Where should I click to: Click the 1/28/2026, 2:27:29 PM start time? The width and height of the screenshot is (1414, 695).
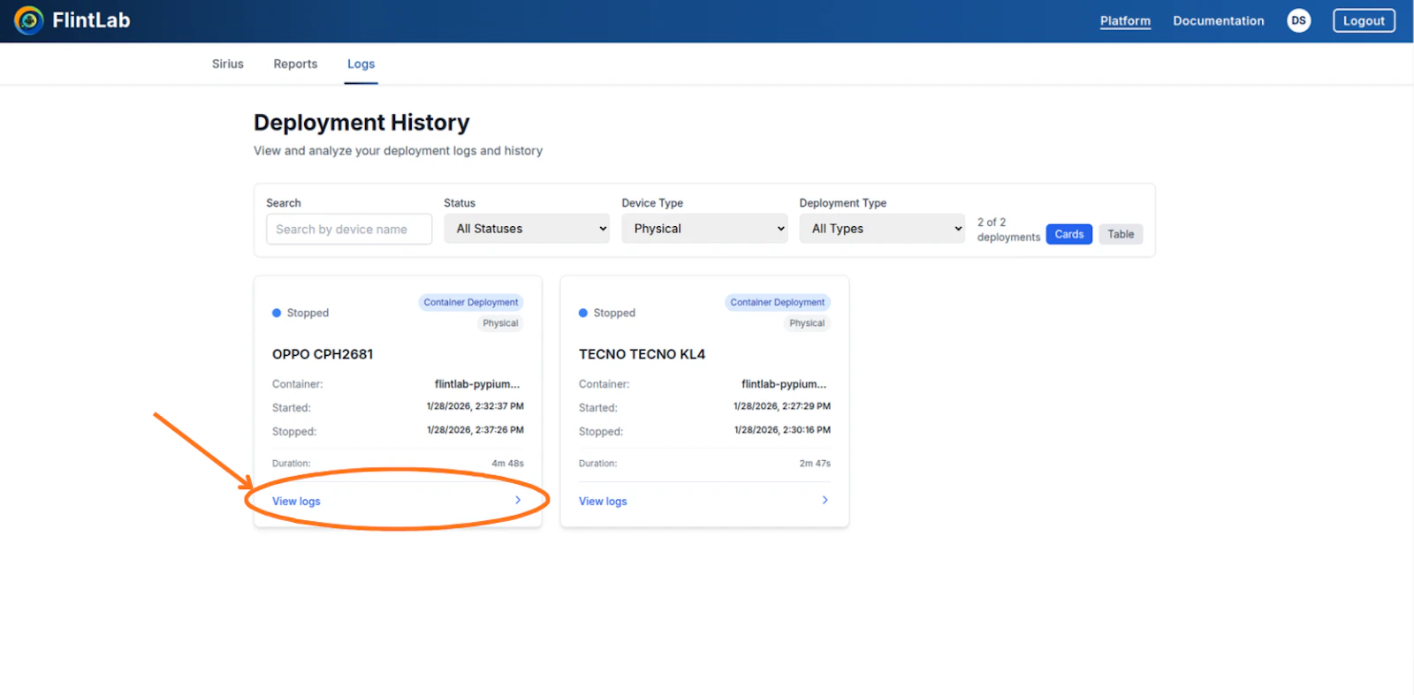(x=782, y=406)
